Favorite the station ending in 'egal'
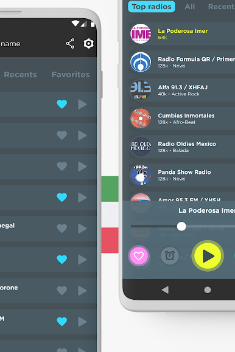The height and width of the screenshot is (352, 235). [x=62, y=229]
